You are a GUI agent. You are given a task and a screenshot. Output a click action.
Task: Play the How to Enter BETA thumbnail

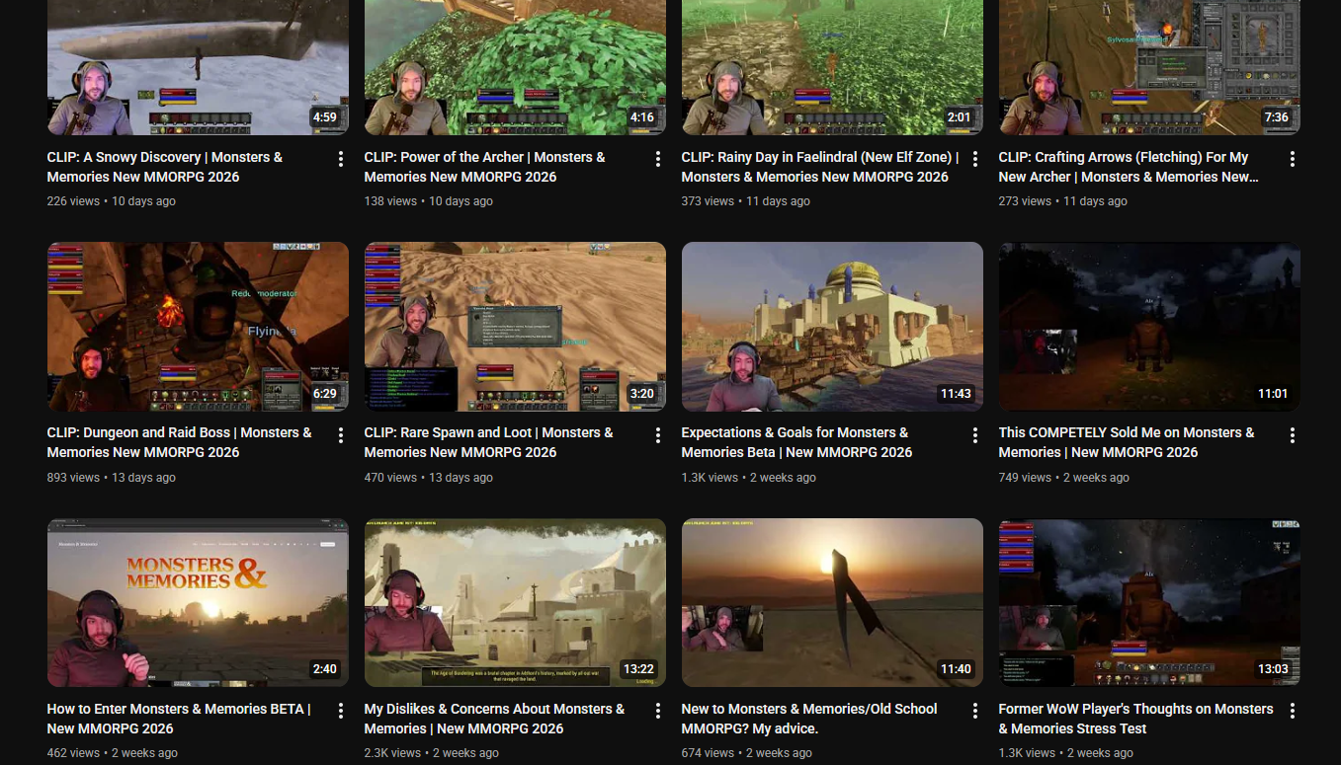(198, 602)
